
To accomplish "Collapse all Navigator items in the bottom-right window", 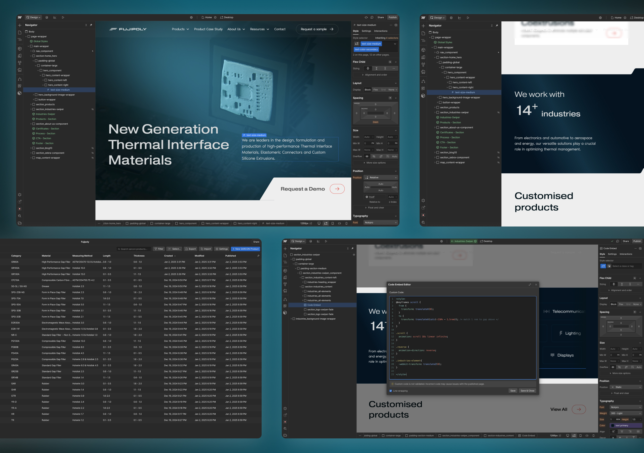I will click(x=348, y=248).
